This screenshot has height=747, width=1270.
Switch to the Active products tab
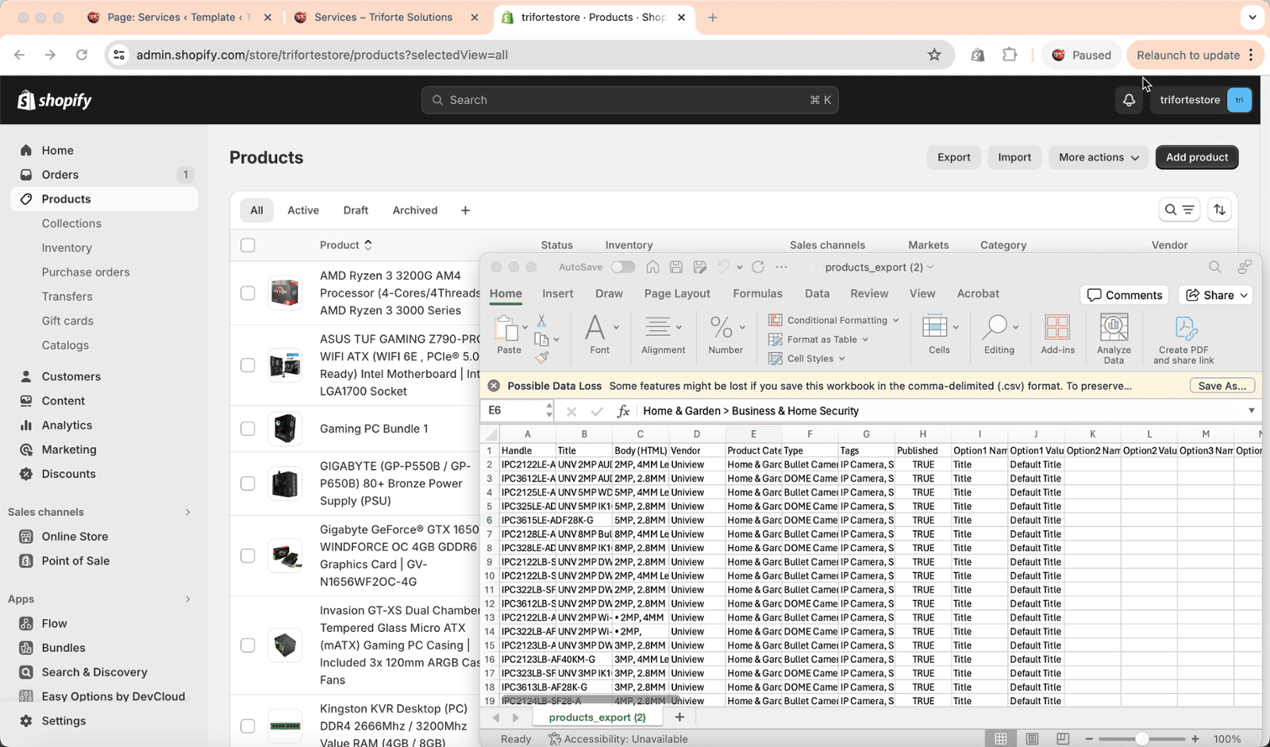303,210
